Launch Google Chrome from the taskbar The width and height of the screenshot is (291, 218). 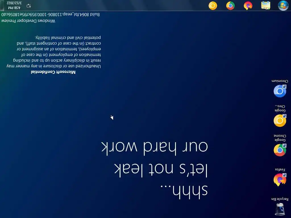230,6
